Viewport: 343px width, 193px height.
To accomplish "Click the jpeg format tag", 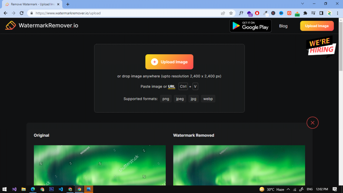I will click(x=180, y=99).
